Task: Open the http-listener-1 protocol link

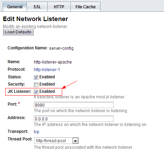Action: coord(47,70)
